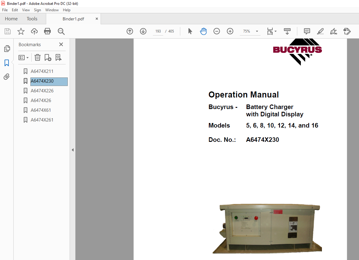The height and width of the screenshot is (260, 359).
Task: Go to the previous page
Action: (130, 31)
